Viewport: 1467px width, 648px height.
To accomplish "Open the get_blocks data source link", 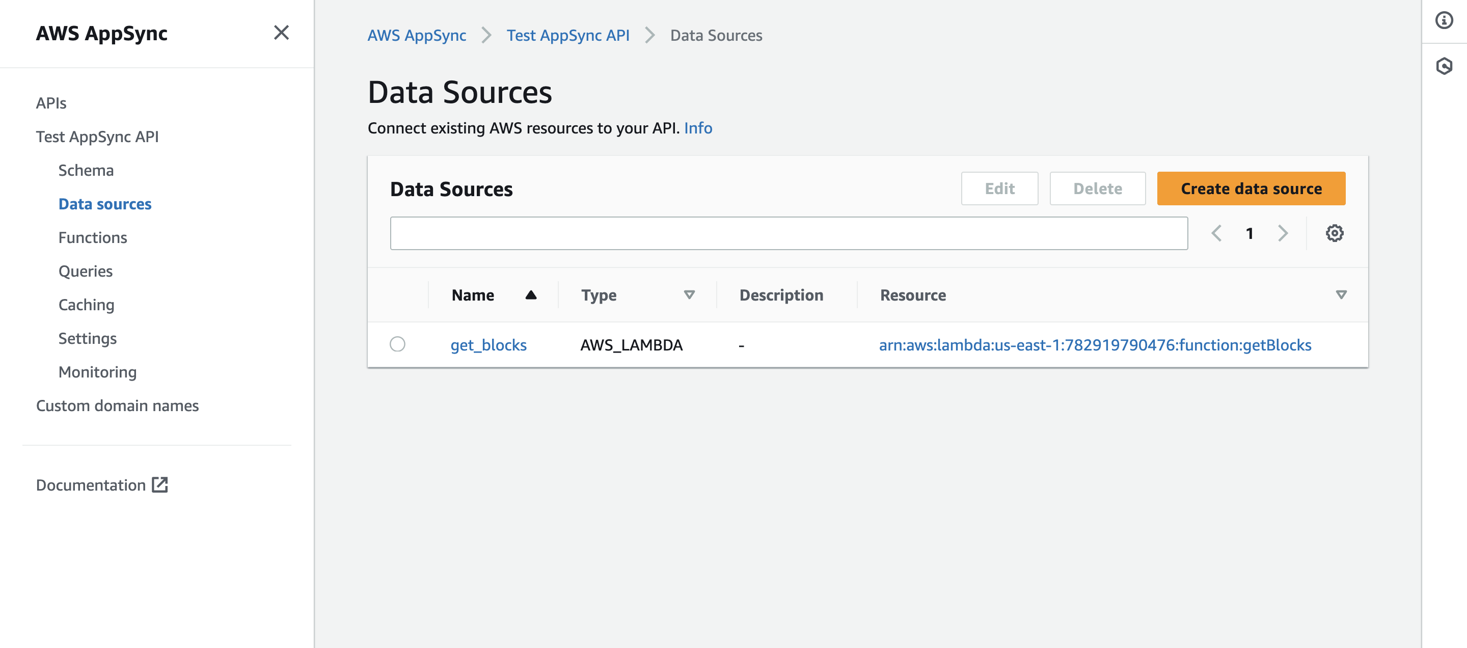I will pyautogui.click(x=488, y=345).
